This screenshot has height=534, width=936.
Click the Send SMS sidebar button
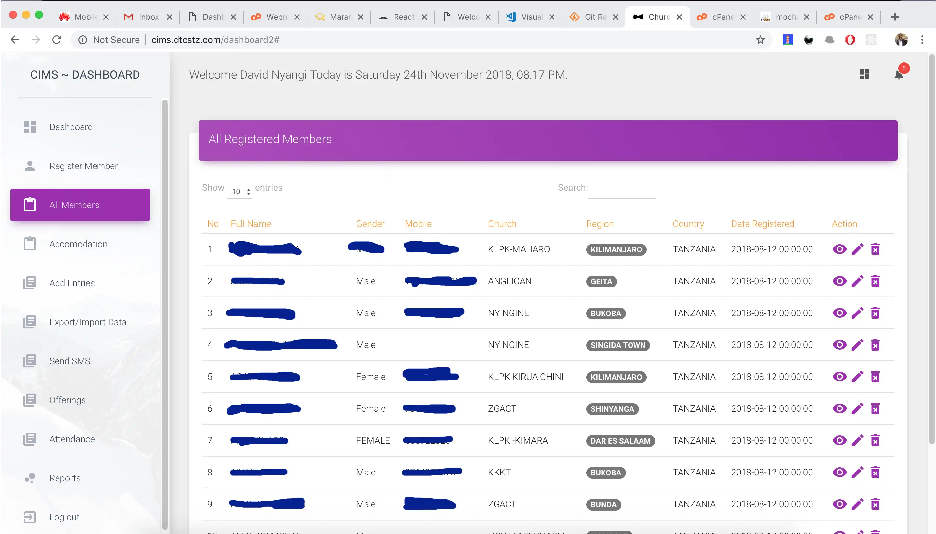click(x=70, y=360)
